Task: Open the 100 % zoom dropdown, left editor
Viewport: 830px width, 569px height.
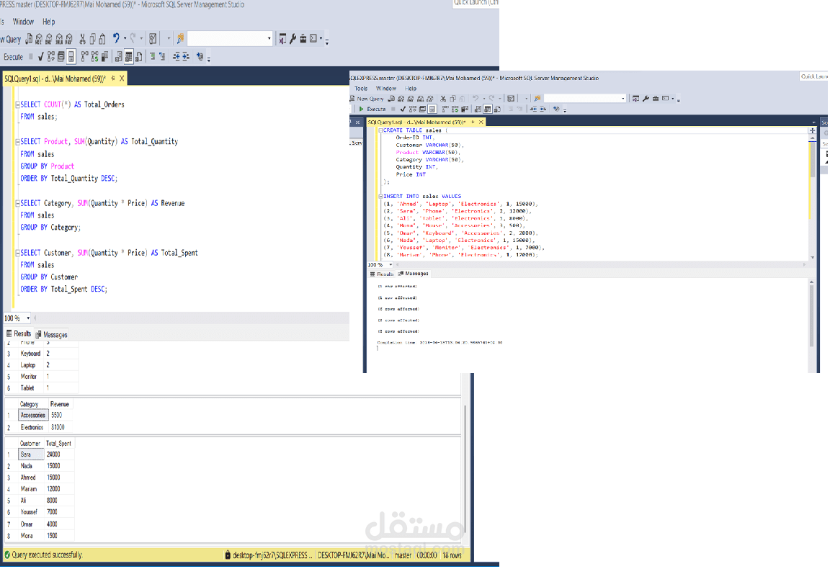Action: click(x=28, y=318)
